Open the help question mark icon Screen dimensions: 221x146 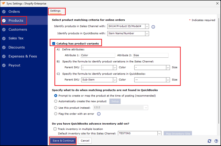[x=216, y=141]
